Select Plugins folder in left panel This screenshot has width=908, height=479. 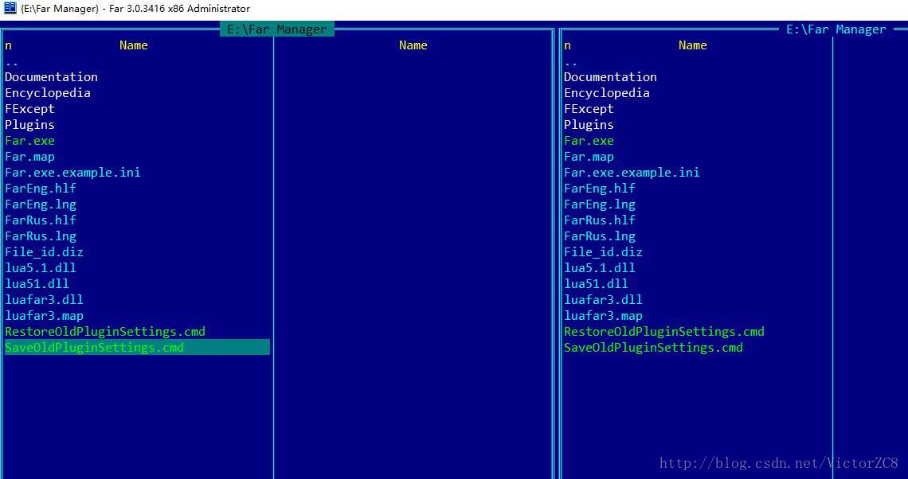pyautogui.click(x=30, y=125)
